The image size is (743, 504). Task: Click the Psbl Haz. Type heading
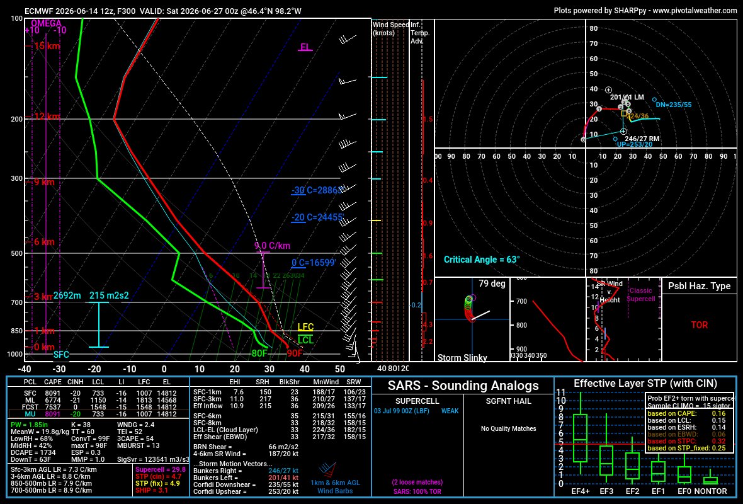pos(699,286)
